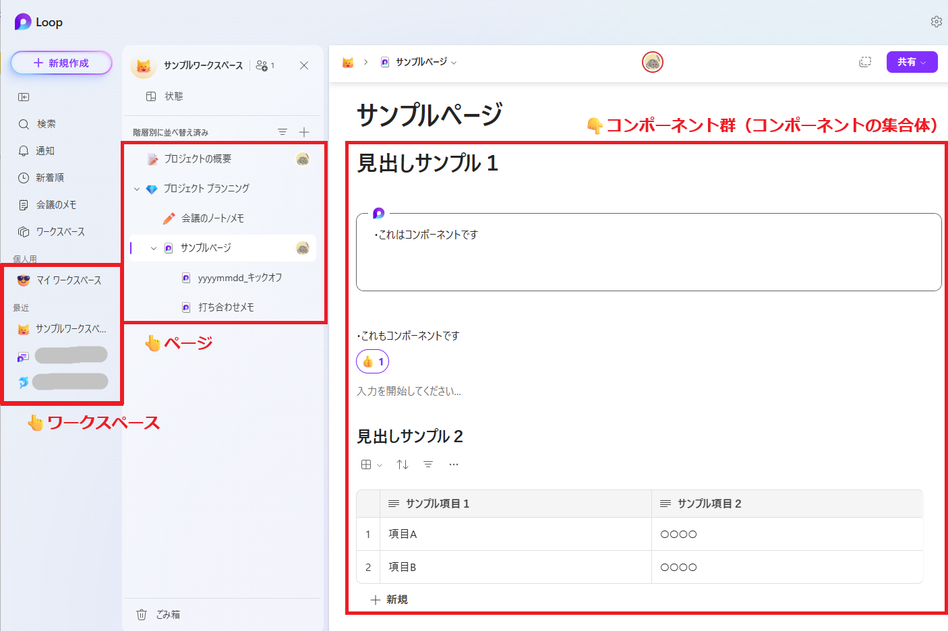Screen dimensions: 948x631
Task: Enter focus mode via the frame icon
Action: [x=865, y=61]
